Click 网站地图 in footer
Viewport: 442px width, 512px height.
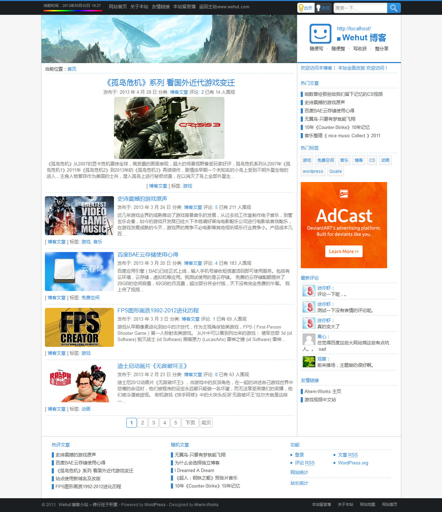(x=367, y=504)
